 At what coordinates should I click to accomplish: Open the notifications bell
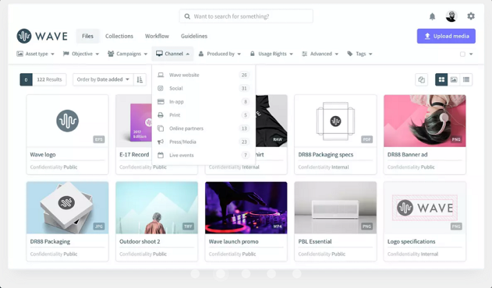tap(433, 17)
